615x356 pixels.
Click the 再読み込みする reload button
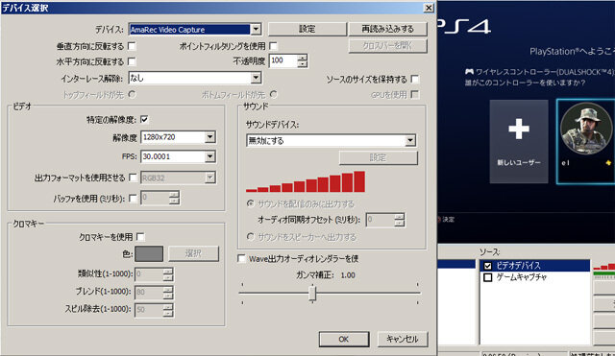point(387,29)
